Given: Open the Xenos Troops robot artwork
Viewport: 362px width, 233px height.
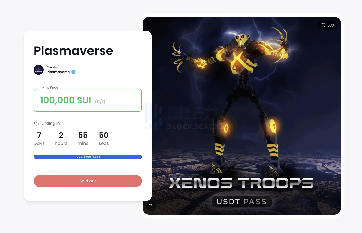Looking at the screenshot, I should (x=242, y=116).
